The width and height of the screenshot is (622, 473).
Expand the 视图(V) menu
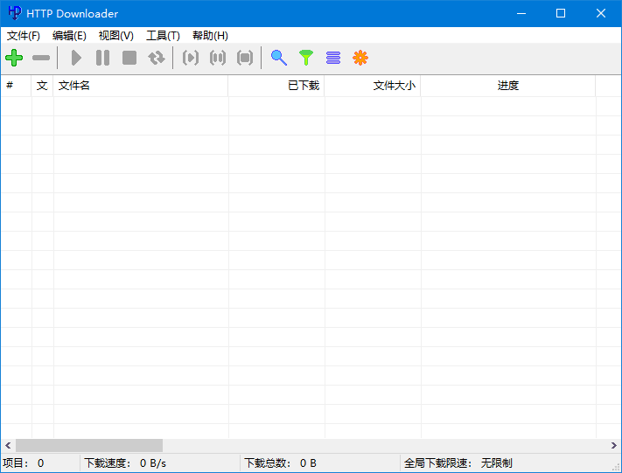115,36
